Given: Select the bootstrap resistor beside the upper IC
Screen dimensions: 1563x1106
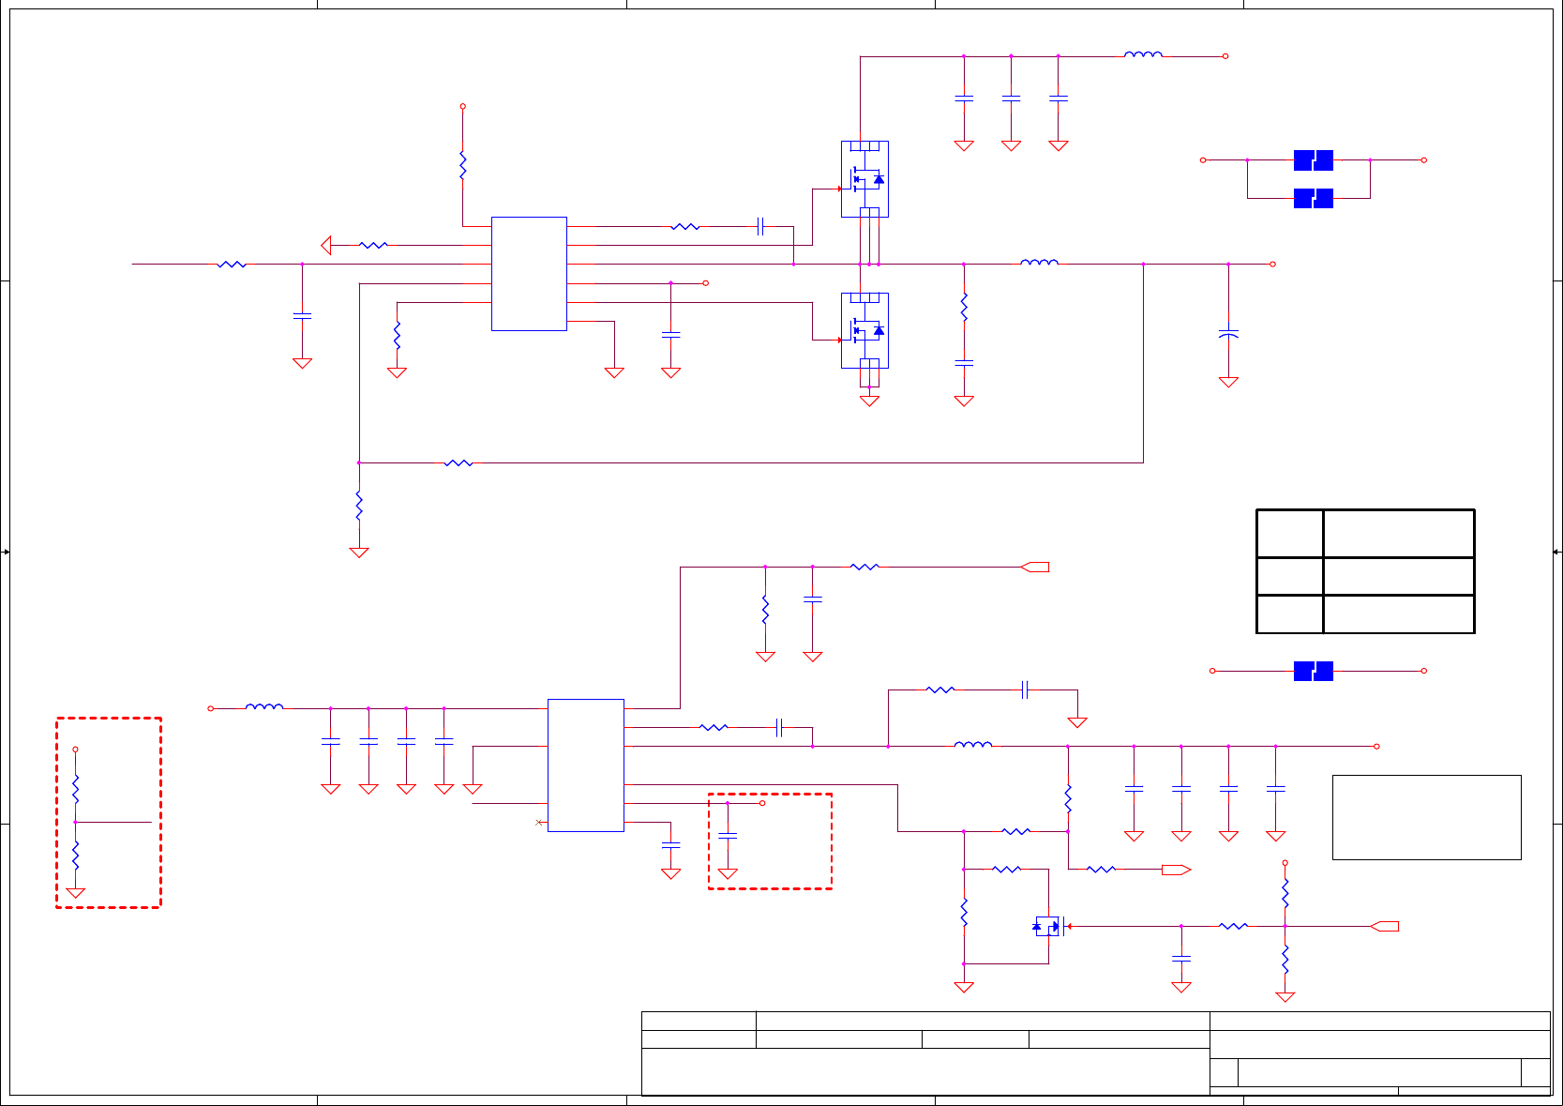Looking at the screenshot, I should click(685, 226).
